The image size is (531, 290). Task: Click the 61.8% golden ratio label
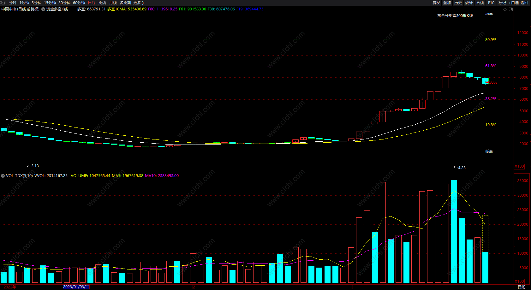(491, 66)
